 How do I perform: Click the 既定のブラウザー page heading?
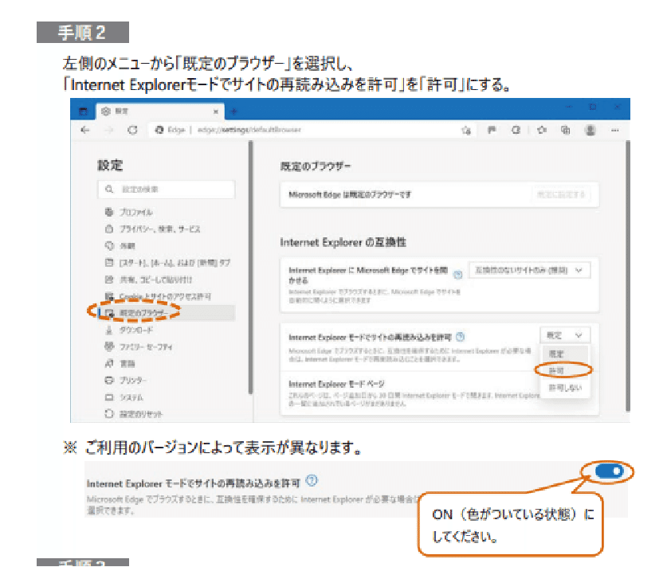tap(316, 166)
